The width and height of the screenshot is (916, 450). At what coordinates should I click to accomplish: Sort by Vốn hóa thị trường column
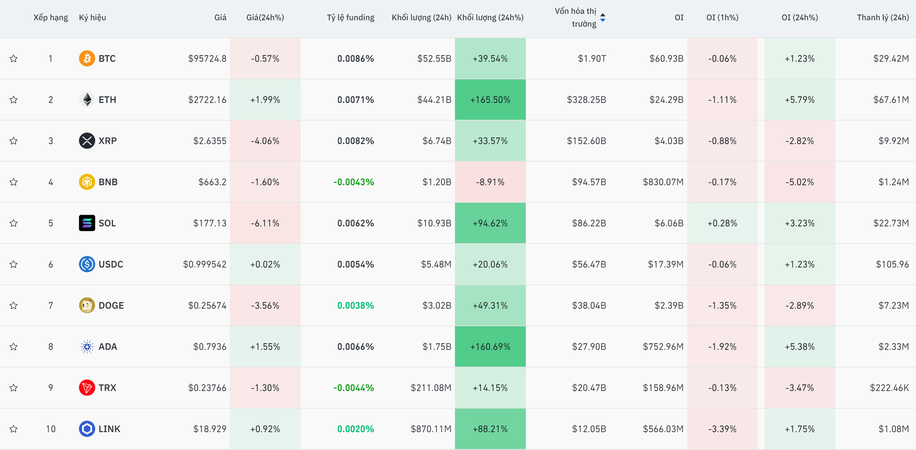[x=575, y=17]
